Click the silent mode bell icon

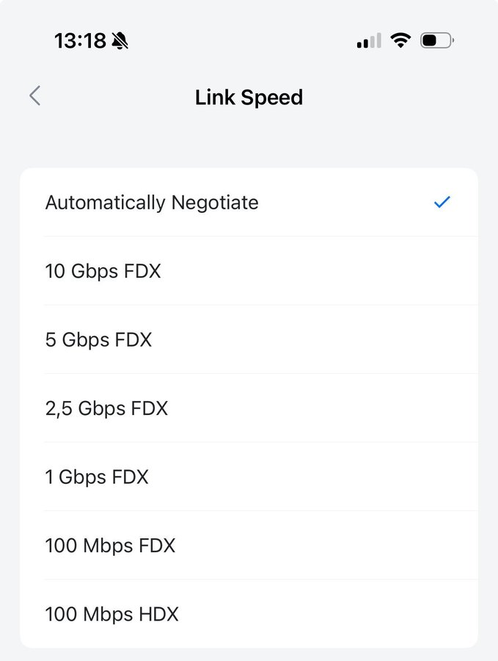coord(120,41)
